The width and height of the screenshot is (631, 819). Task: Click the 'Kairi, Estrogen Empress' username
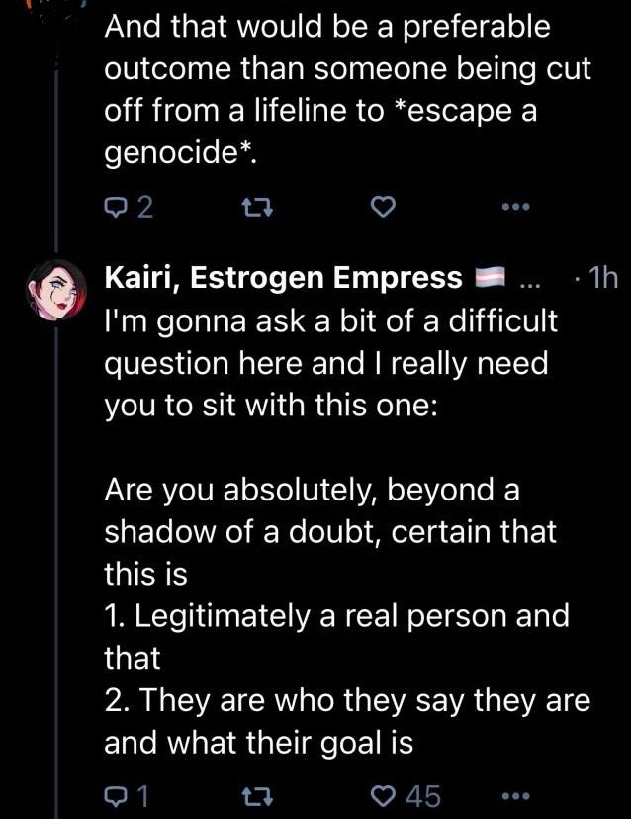coord(284,278)
